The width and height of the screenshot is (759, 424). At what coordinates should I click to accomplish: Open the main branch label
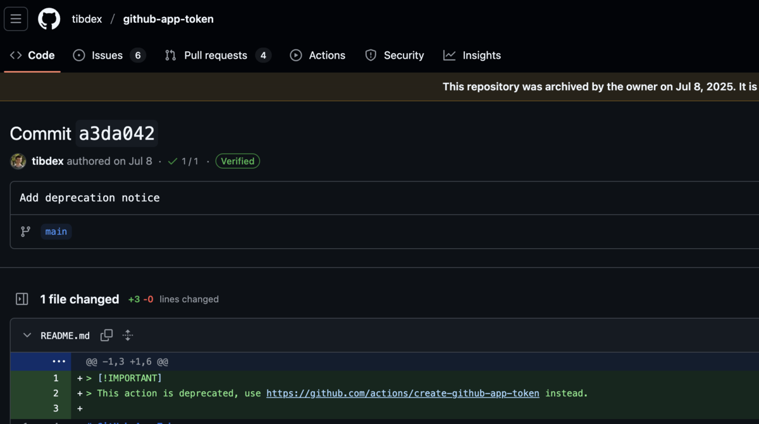point(56,232)
